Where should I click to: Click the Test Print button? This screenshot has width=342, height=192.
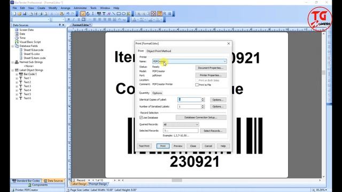[144, 146]
